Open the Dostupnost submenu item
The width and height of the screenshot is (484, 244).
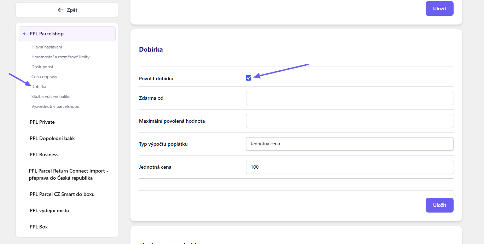pos(42,67)
